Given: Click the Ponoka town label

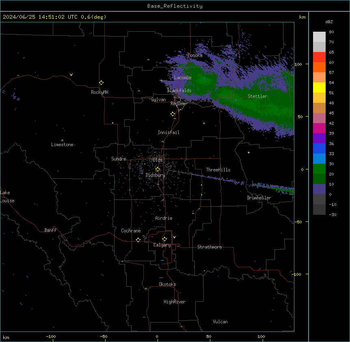Looking at the screenshot, I should click(x=195, y=55).
